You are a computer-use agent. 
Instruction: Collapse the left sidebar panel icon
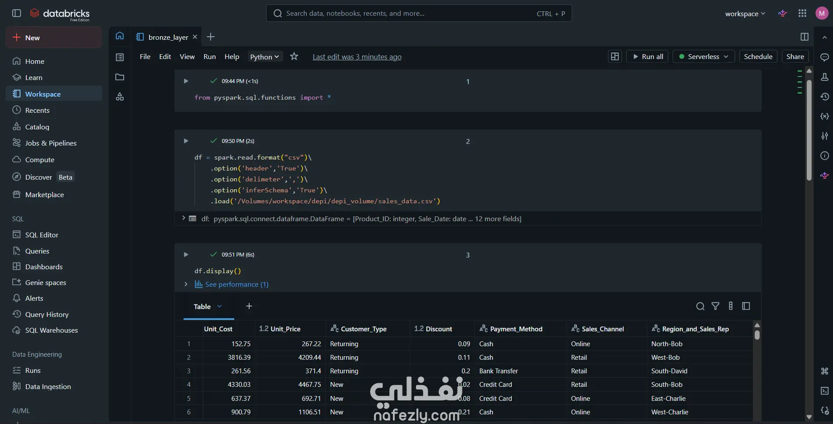pyautogui.click(x=17, y=13)
